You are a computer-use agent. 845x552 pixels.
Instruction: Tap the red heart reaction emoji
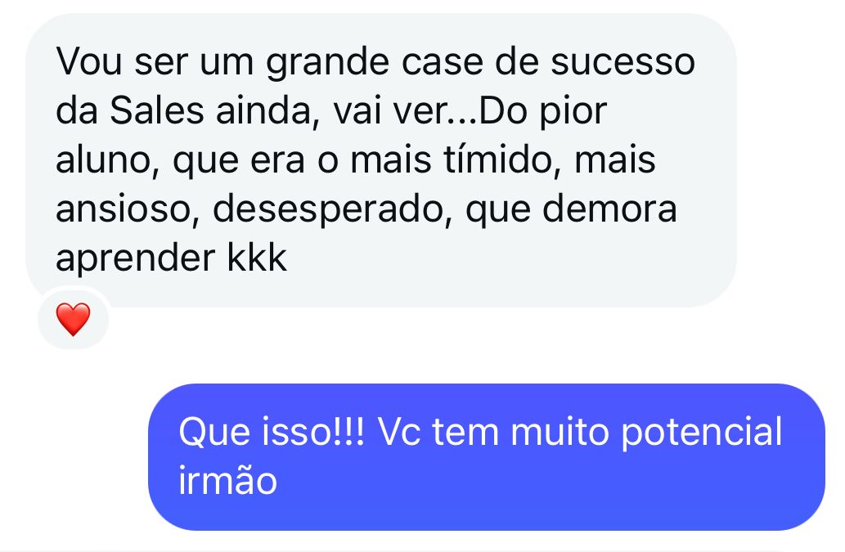(74, 319)
